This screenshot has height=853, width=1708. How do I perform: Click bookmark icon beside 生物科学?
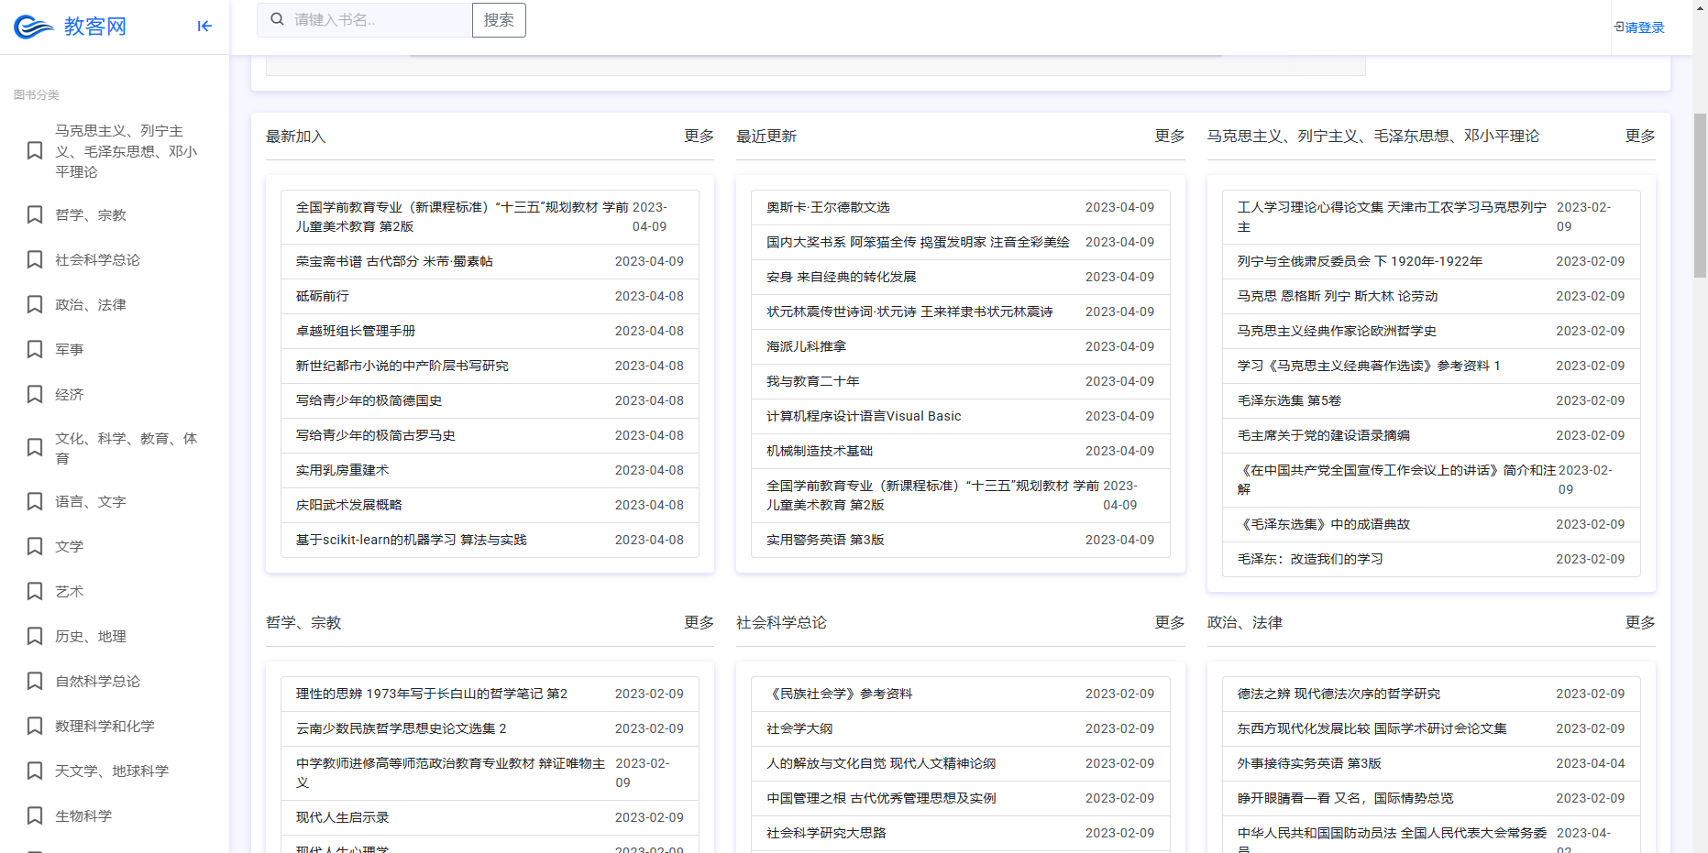[35, 815]
